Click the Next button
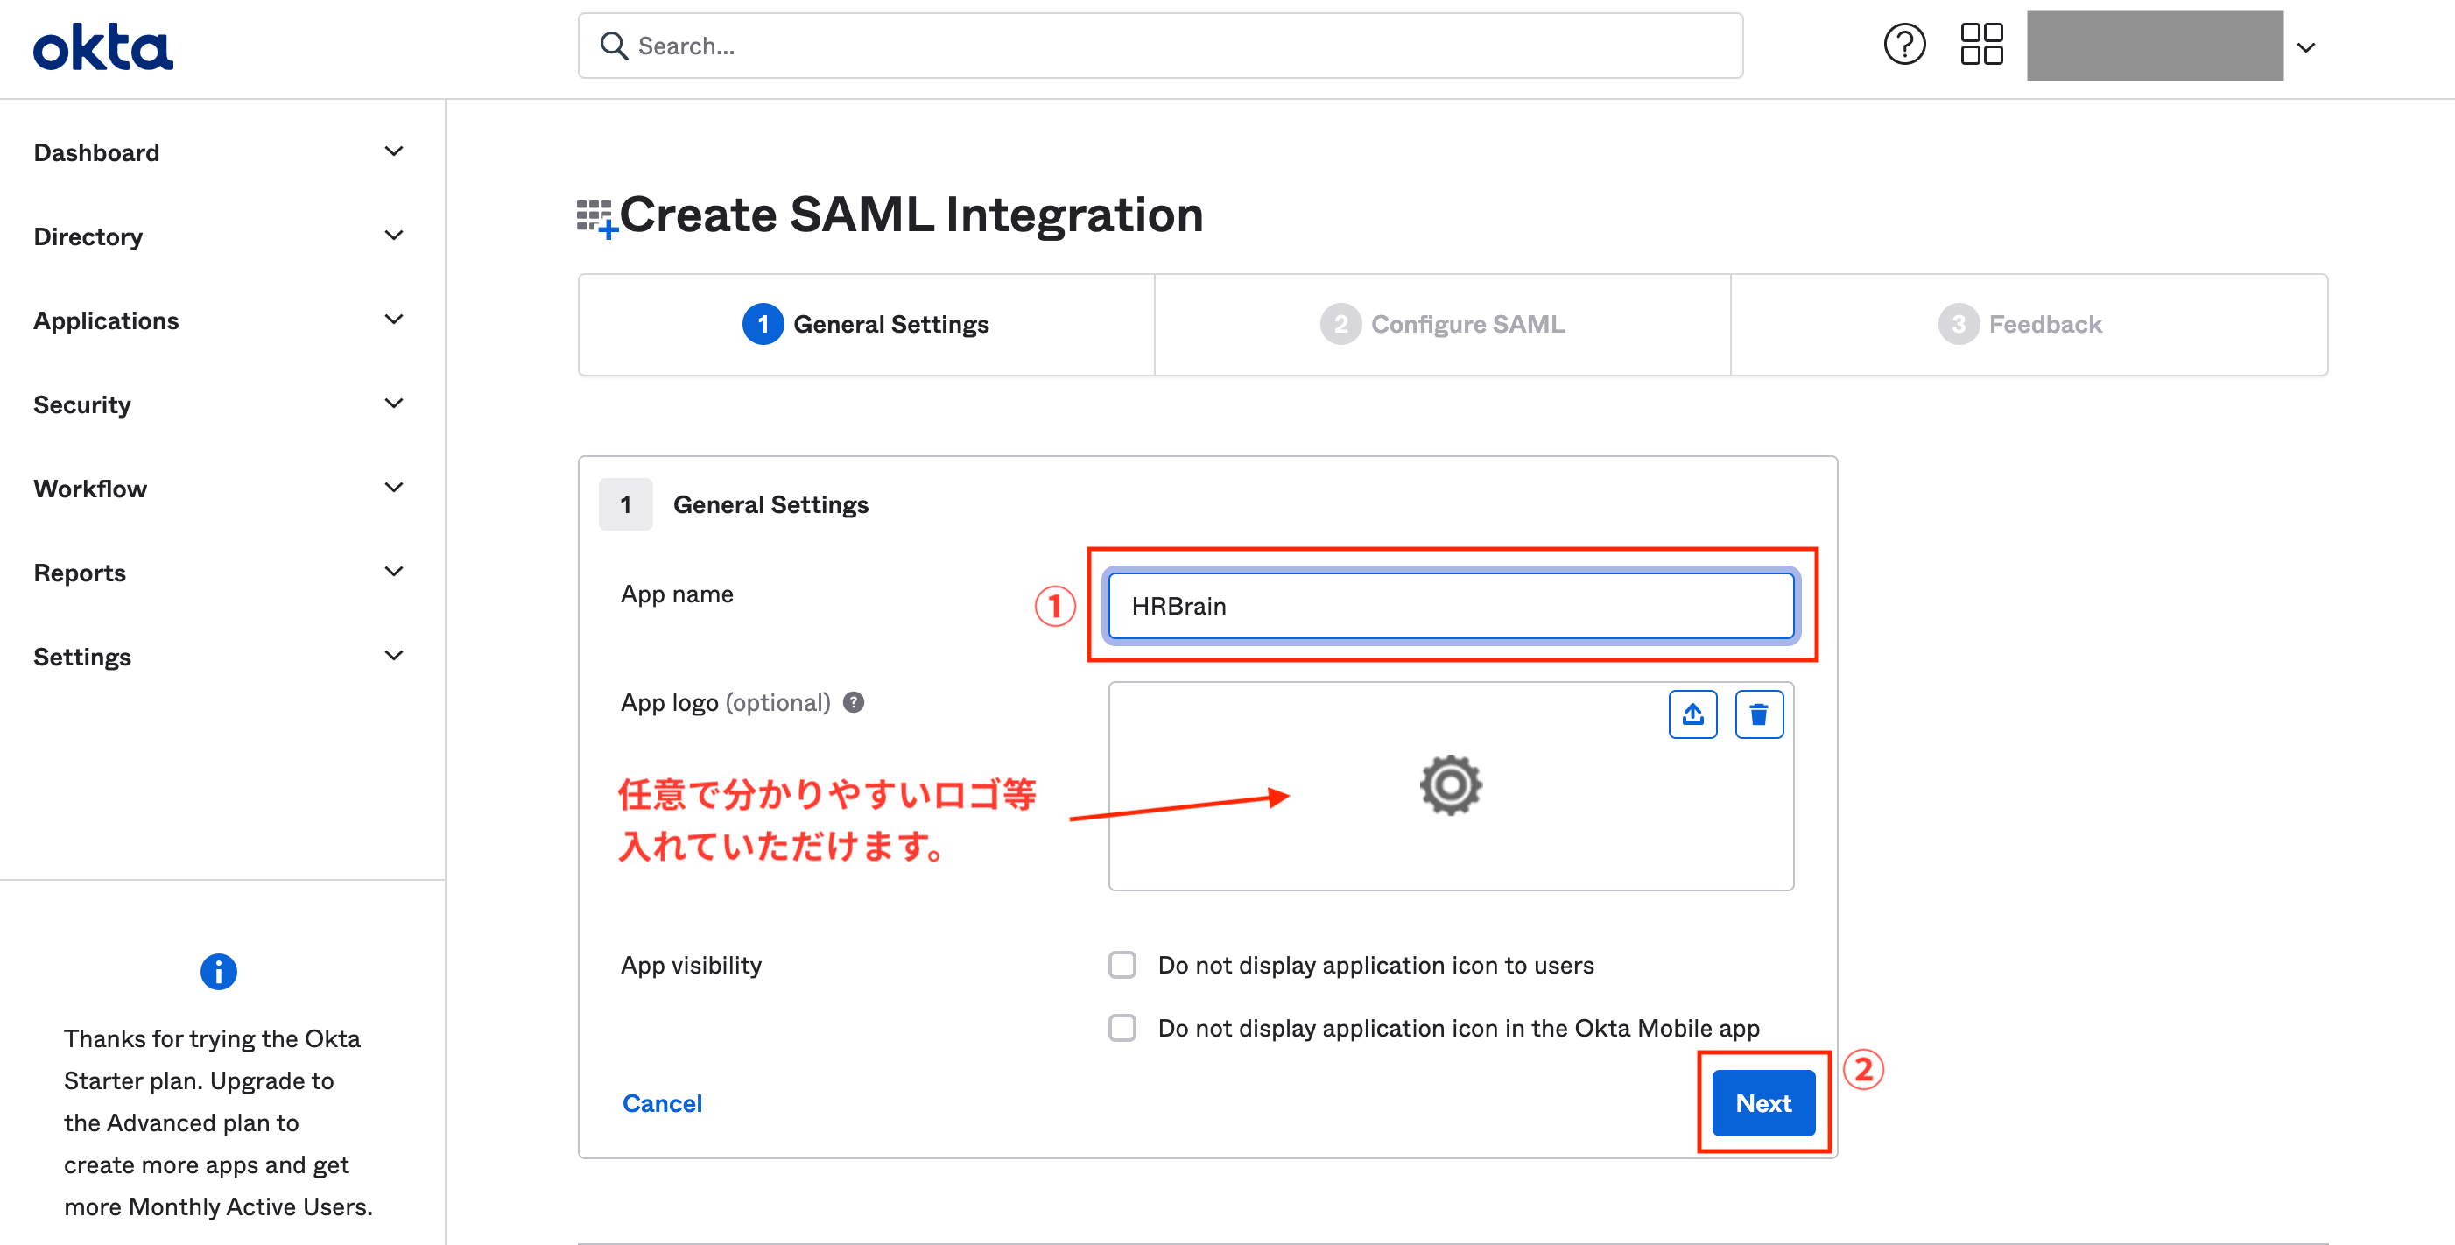The image size is (2455, 1245). 1763,1103
